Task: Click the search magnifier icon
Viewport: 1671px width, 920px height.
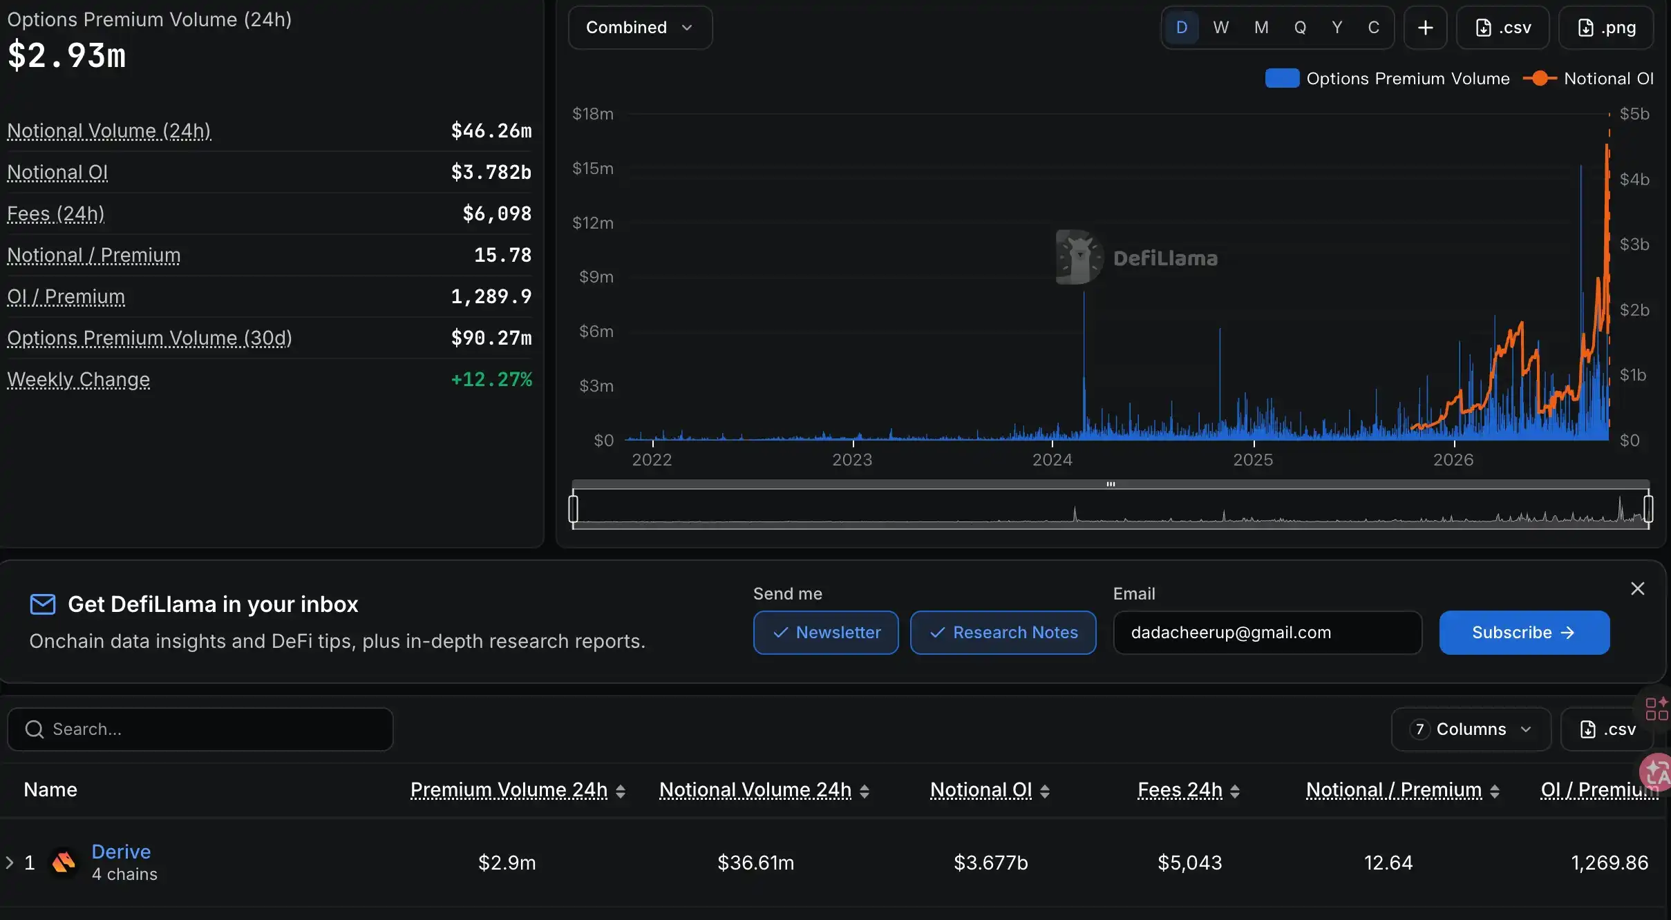Action: [34, 729]
